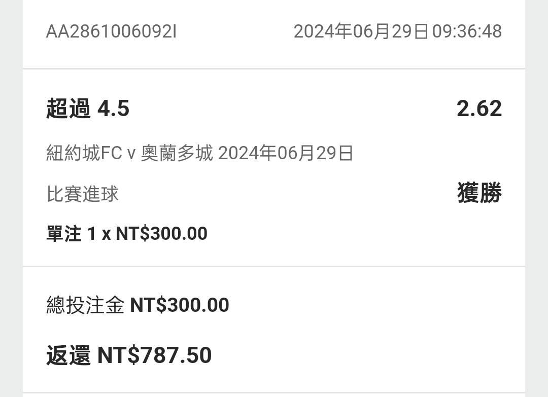Click the match date following 奧蘭多城
Image resolution: width=548 pixels, height=397 pixels.
coord(286,153)
